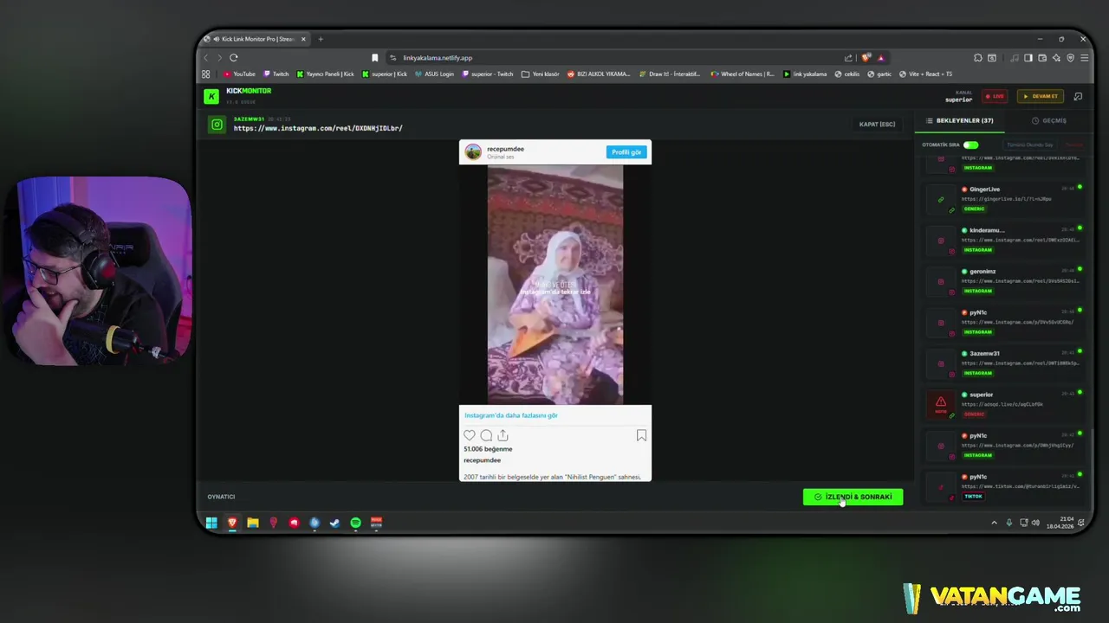
Task: Click the KAPAT (ESC) button
Action: [x=877, y=125]
